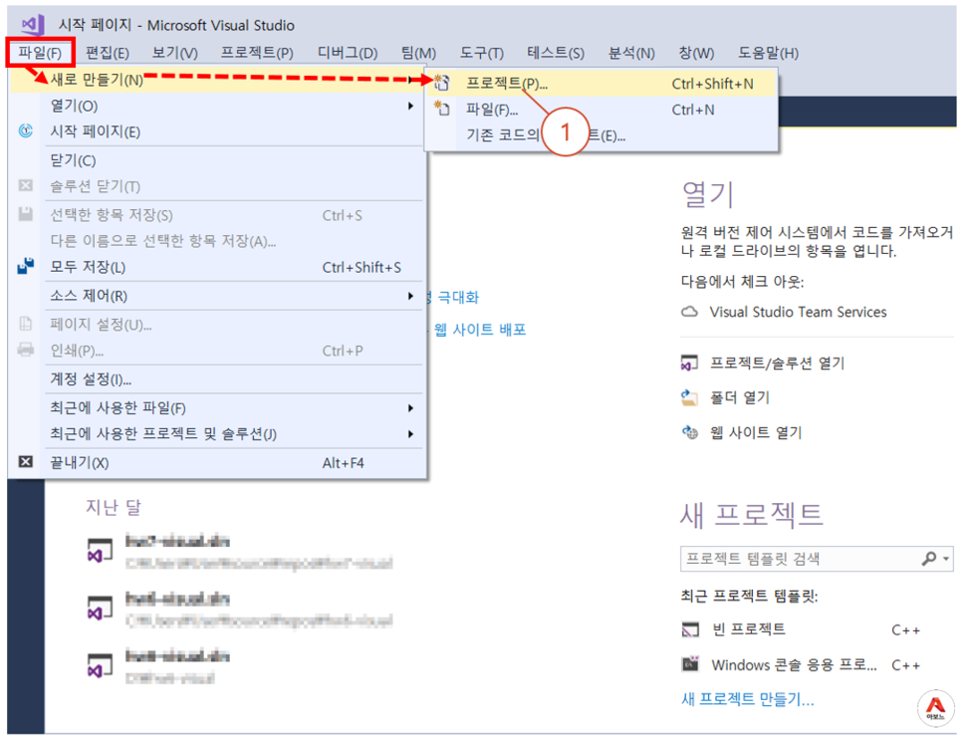Click the Visual Studio logo icon
The width and height of the screenshot is (962, 740).
pos(33,25)
